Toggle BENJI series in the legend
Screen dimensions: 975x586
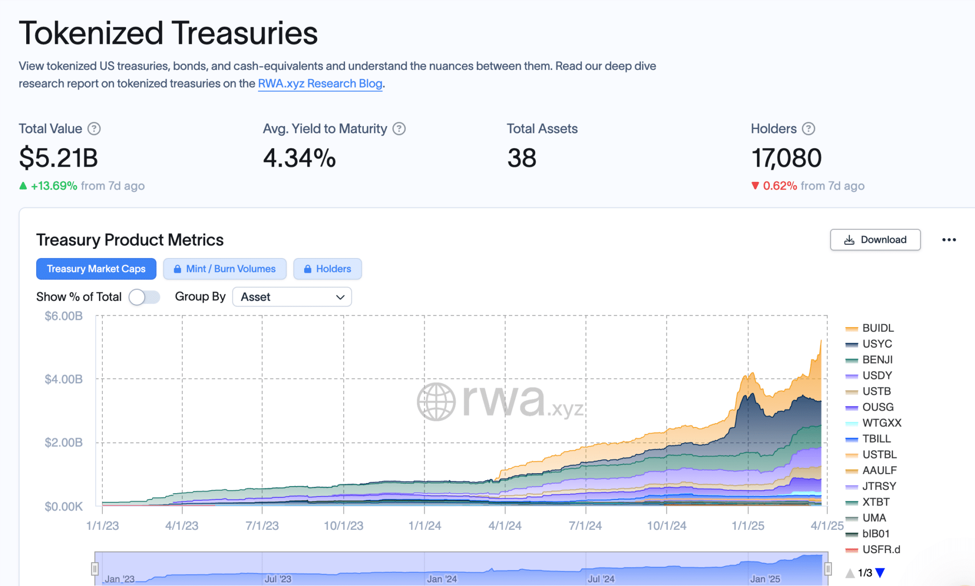click(869, 359)
